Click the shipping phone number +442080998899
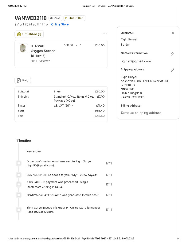The width and height of the screenshot is (188, 244). pyautogui.click(x=132, y=97)
